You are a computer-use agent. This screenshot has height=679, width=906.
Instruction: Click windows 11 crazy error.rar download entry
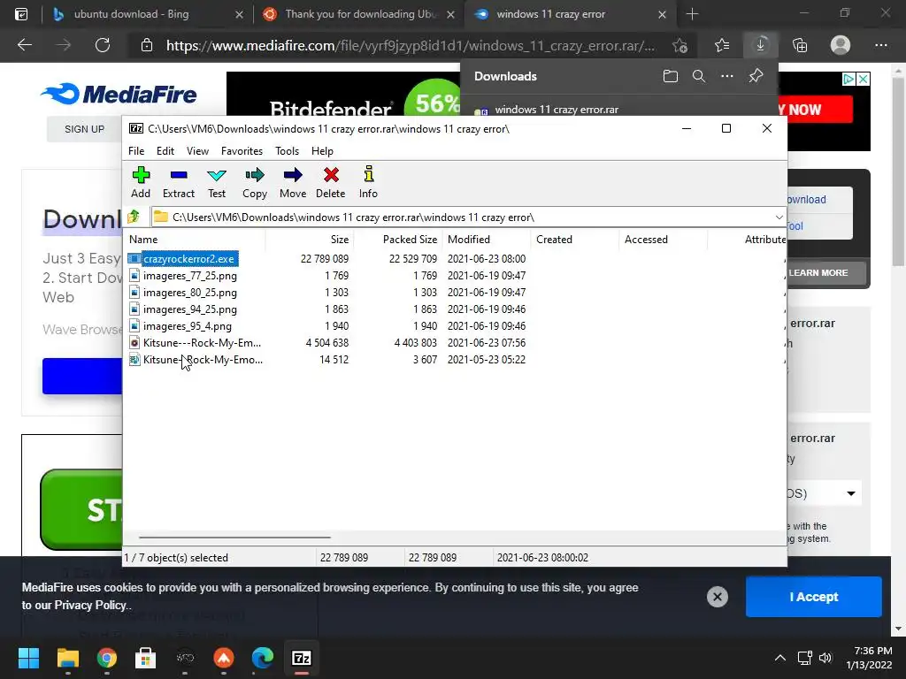[x=557, y=109]
